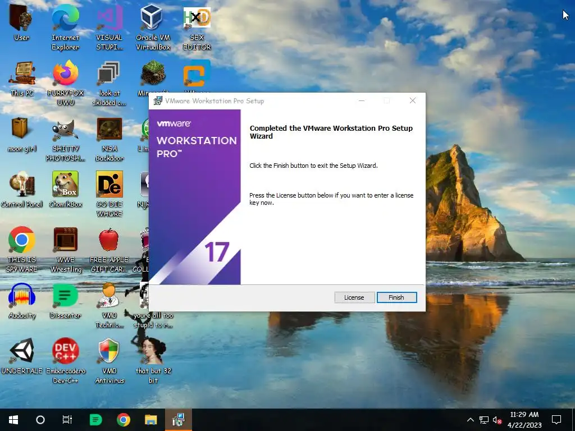Select the SHITTY PHOTOSH... GIMP icon
Screen dimensions: 575x431
65,139
